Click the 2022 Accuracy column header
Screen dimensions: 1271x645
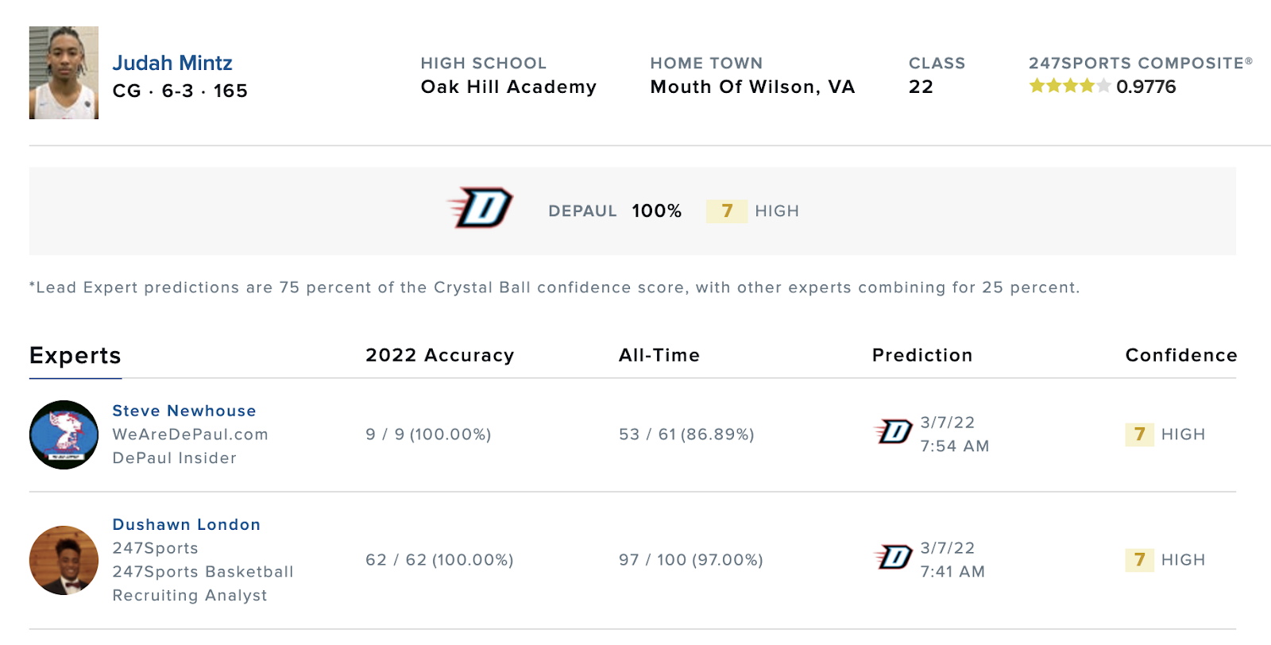[x=440, y=355]
